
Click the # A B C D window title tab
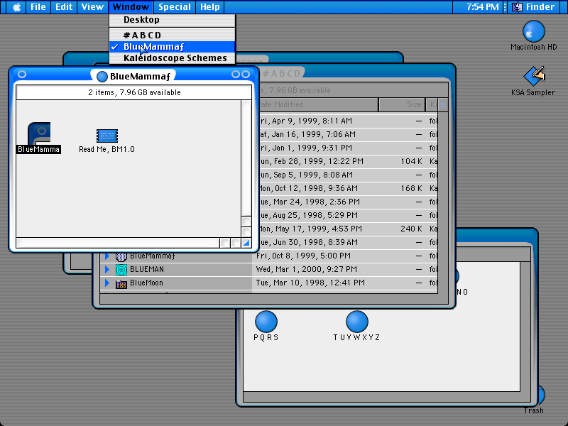[x=282, y=74]
